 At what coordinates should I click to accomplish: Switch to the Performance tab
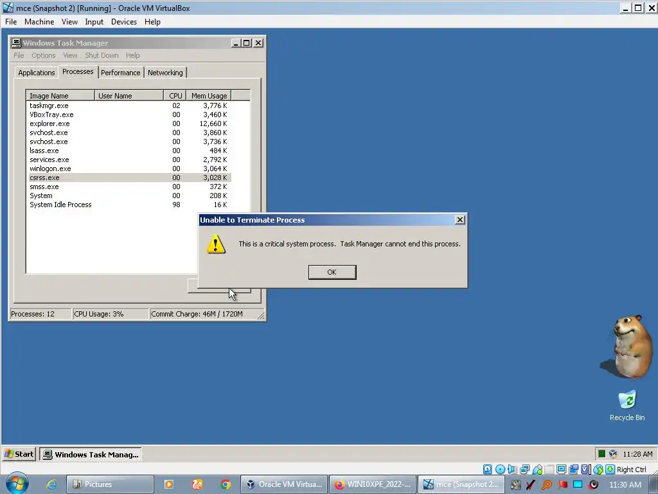pos(120,73)
